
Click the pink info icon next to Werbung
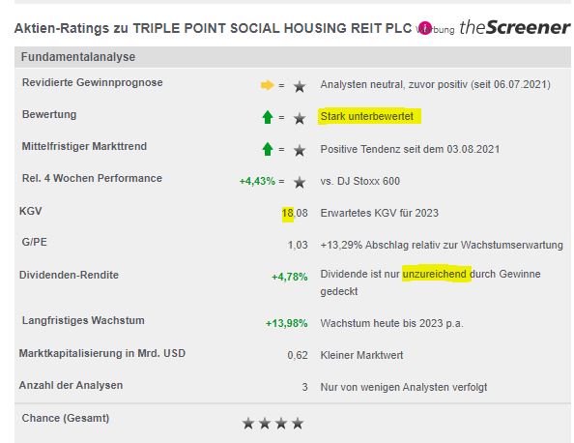tap(425, 28)
